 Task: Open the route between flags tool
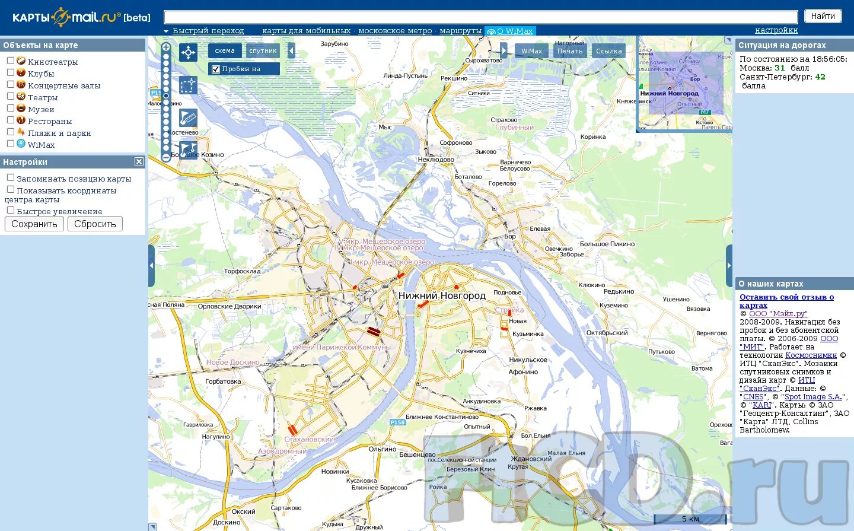point(188,150)
